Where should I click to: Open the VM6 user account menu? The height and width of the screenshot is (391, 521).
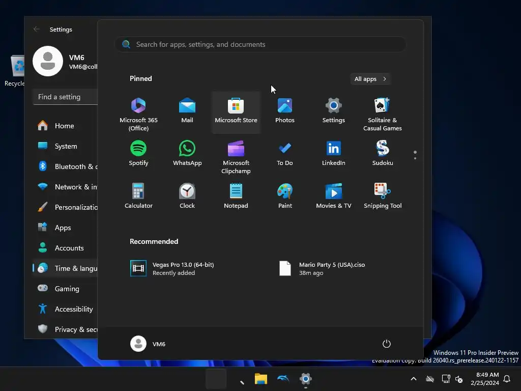(x=148, y=344)
